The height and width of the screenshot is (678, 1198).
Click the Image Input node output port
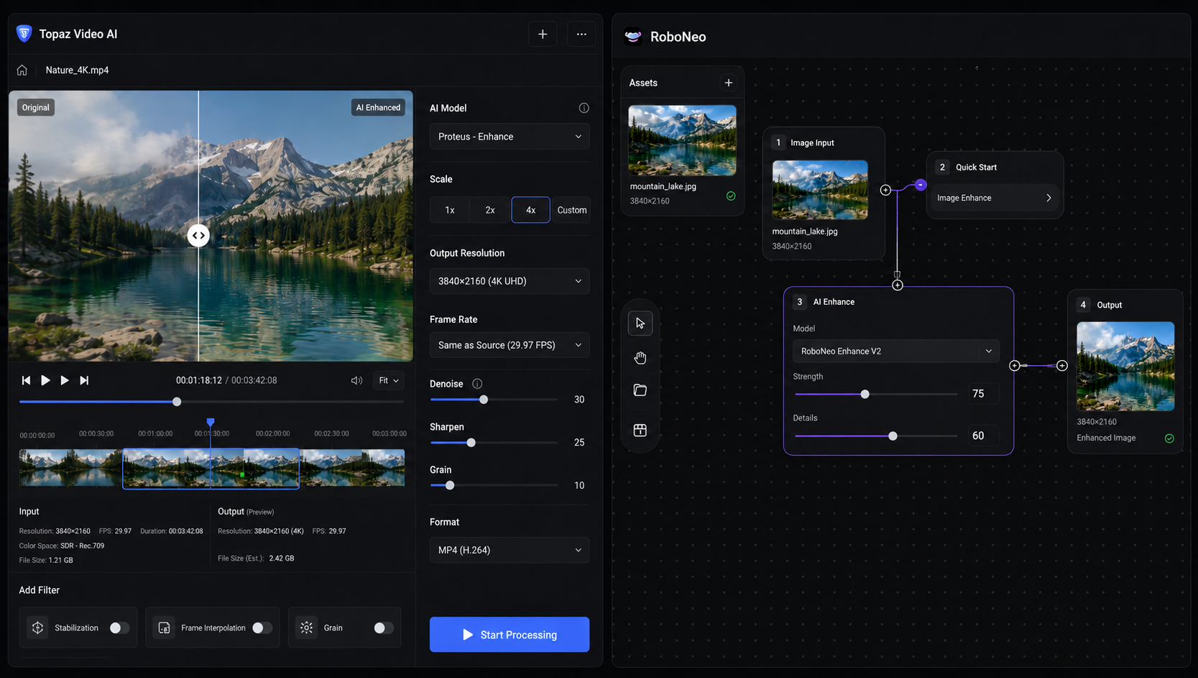point(885,191)
